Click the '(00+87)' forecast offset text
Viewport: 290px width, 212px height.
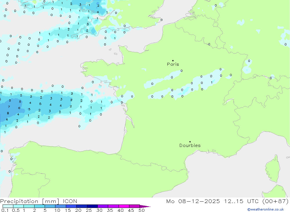[275, 201]
